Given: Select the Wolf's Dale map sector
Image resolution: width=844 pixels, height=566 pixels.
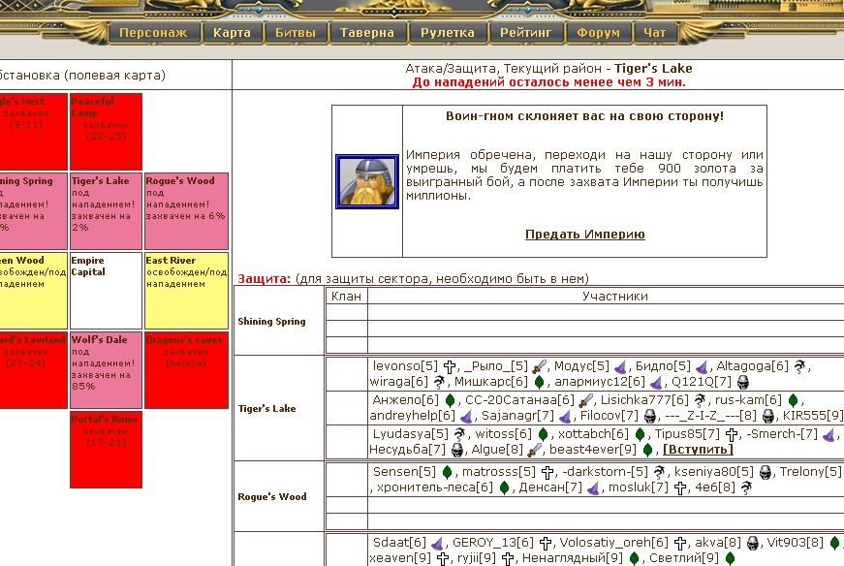Looking at the screenshot, I should point(106,370).
